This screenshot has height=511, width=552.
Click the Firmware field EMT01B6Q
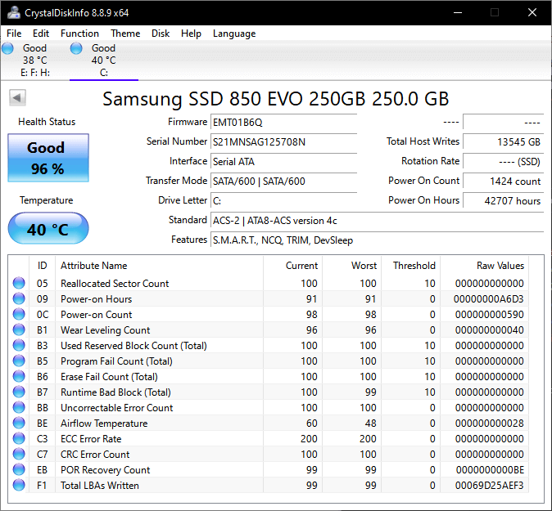point(283,123)
